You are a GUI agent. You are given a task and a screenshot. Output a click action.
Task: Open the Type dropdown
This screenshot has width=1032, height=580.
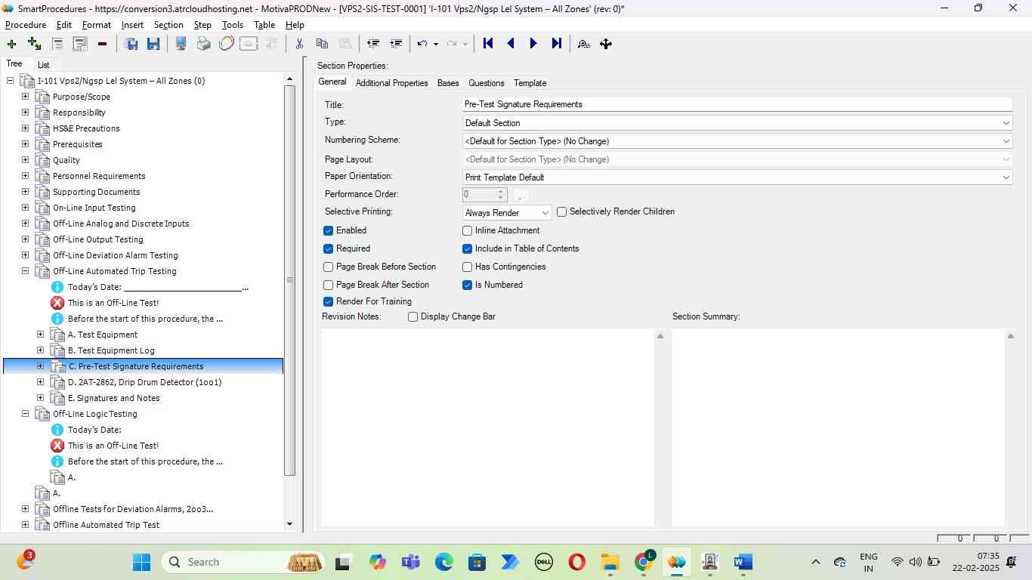point(737,123)
